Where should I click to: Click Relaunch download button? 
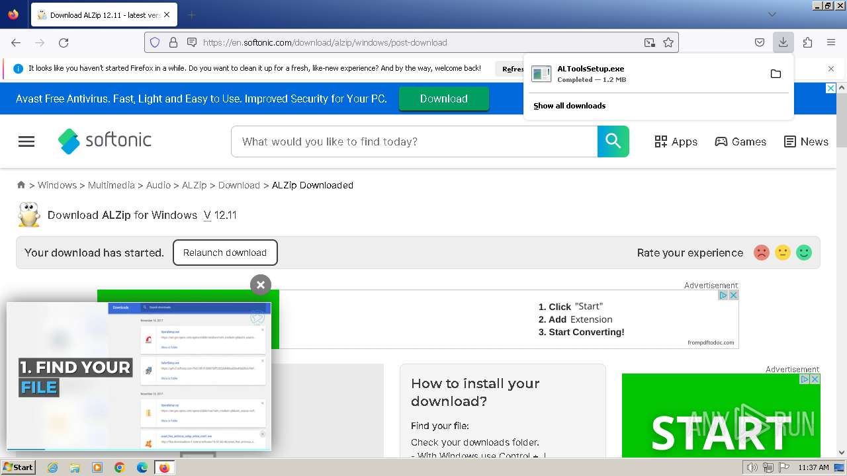pyautogui.click(x=225, y=253)
